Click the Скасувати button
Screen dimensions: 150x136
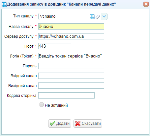[88, 124]
